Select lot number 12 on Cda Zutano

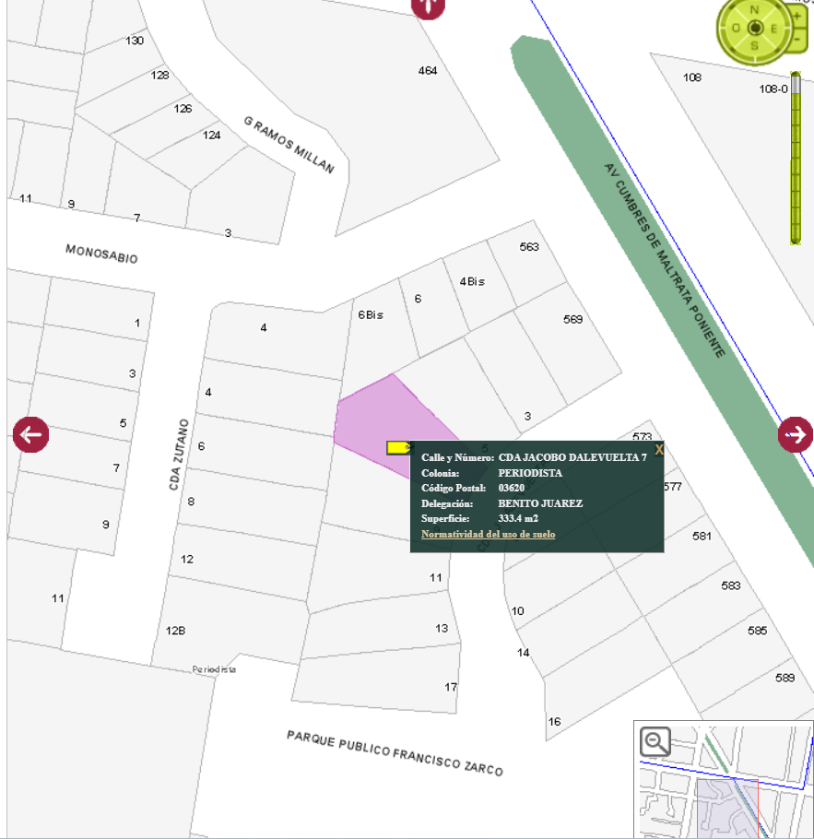click(187, 560)
